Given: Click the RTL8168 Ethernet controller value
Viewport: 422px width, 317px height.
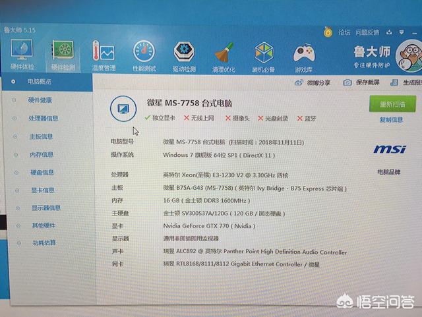Looking at the screenshot, I should point(241,264).
